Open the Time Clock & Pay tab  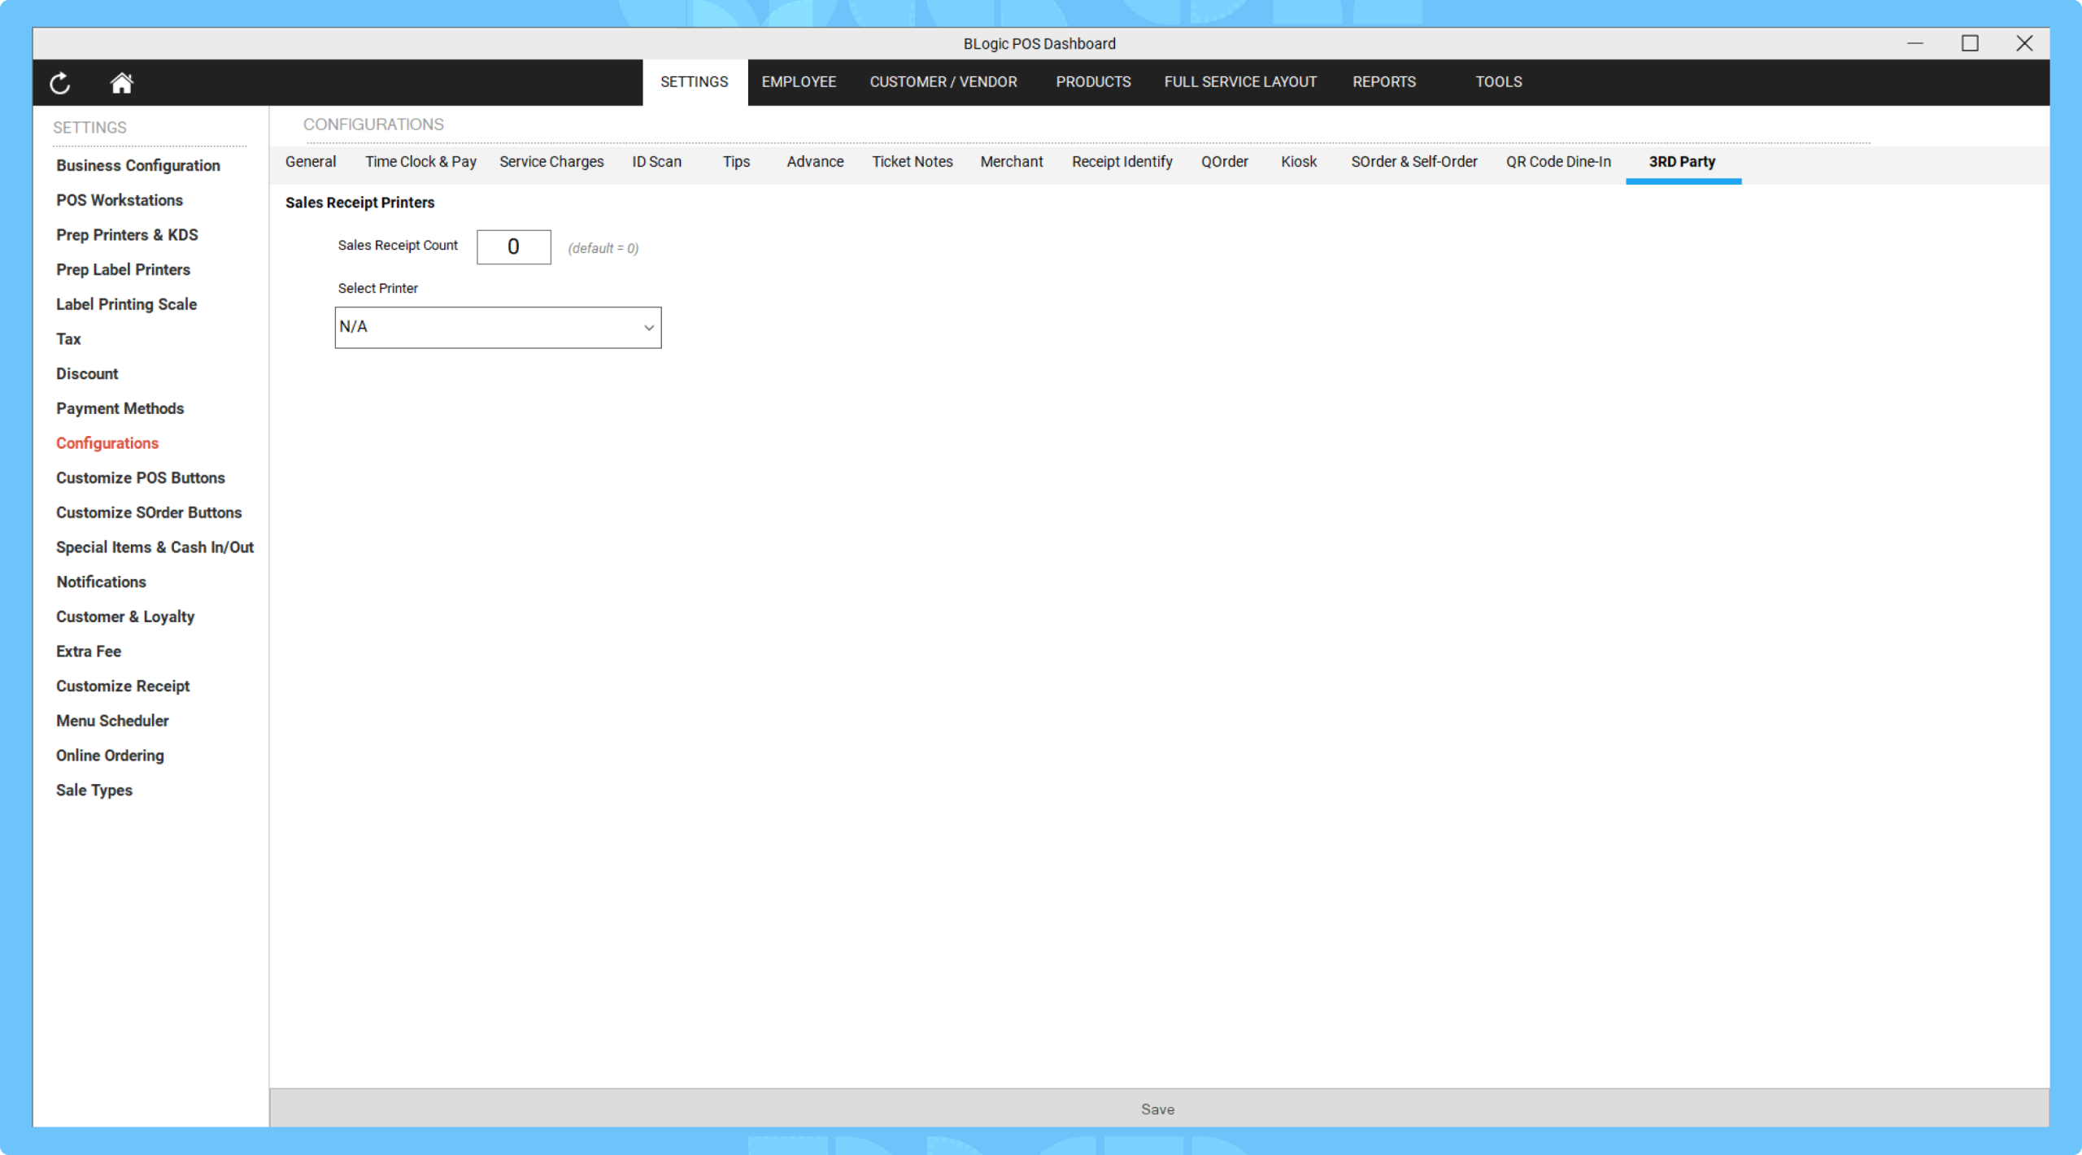[x=420, y=162]
